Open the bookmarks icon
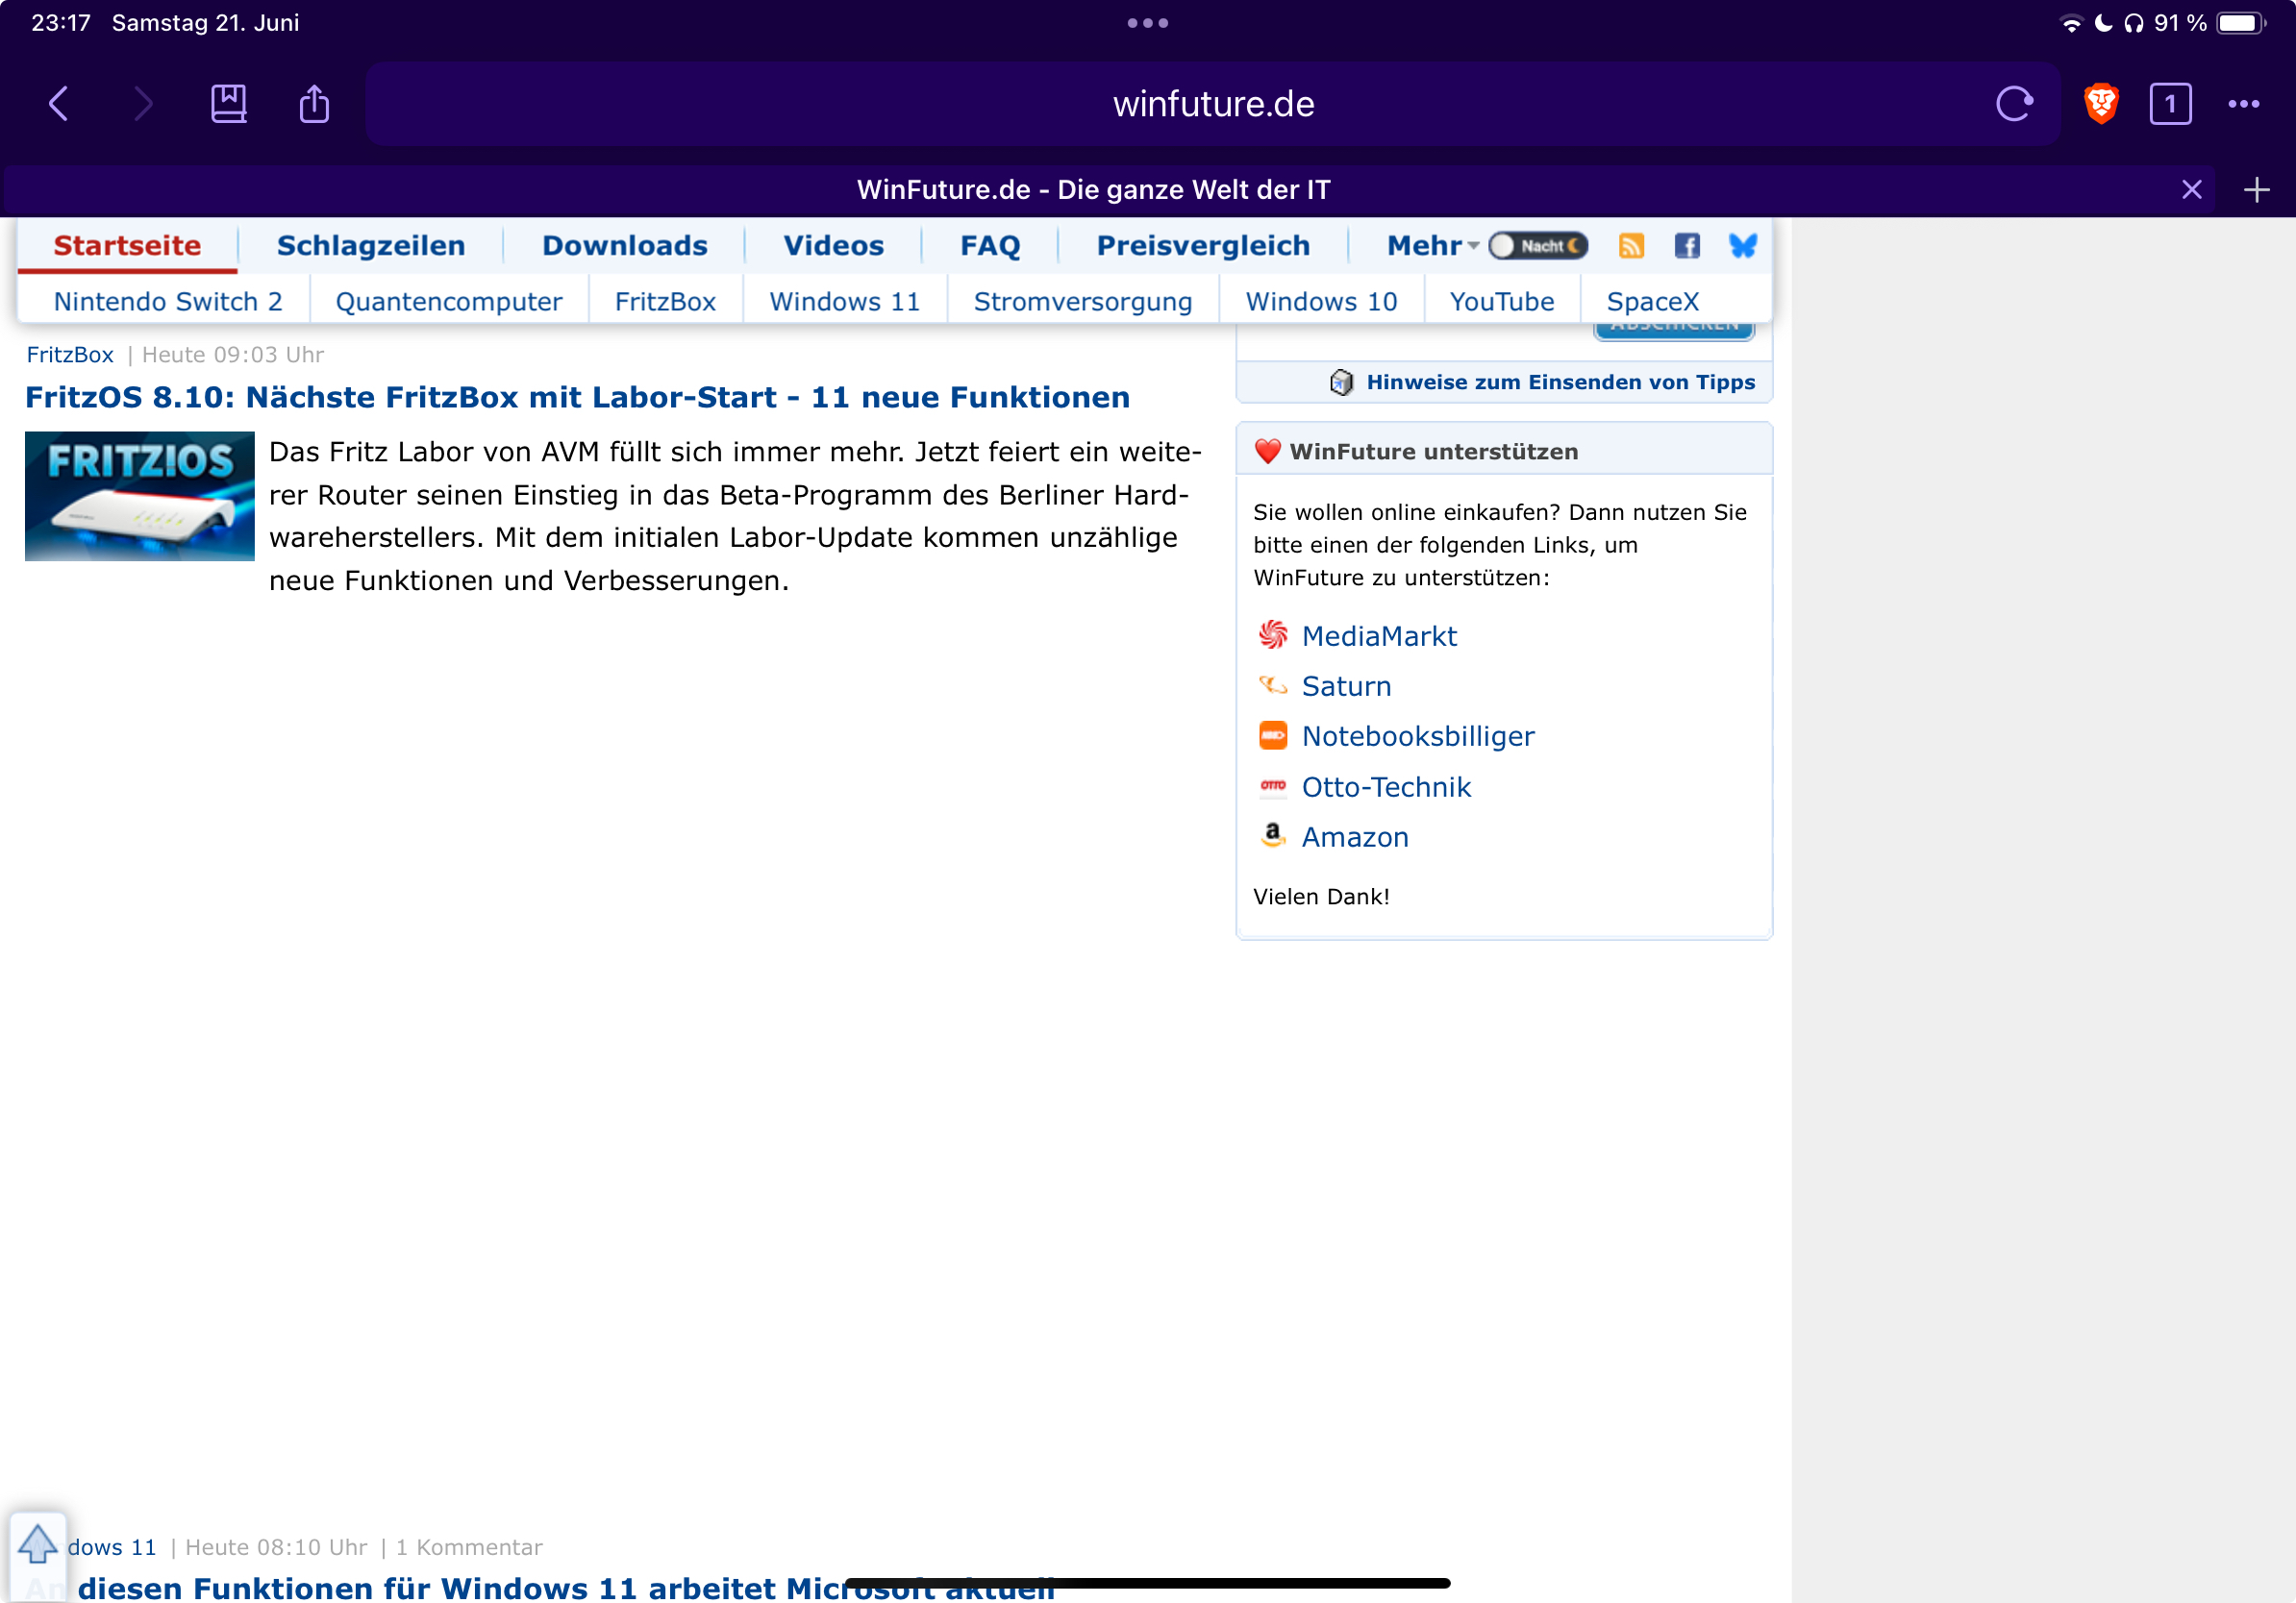The height and width of the screenshot is (1603, 2296). point(228,104)
